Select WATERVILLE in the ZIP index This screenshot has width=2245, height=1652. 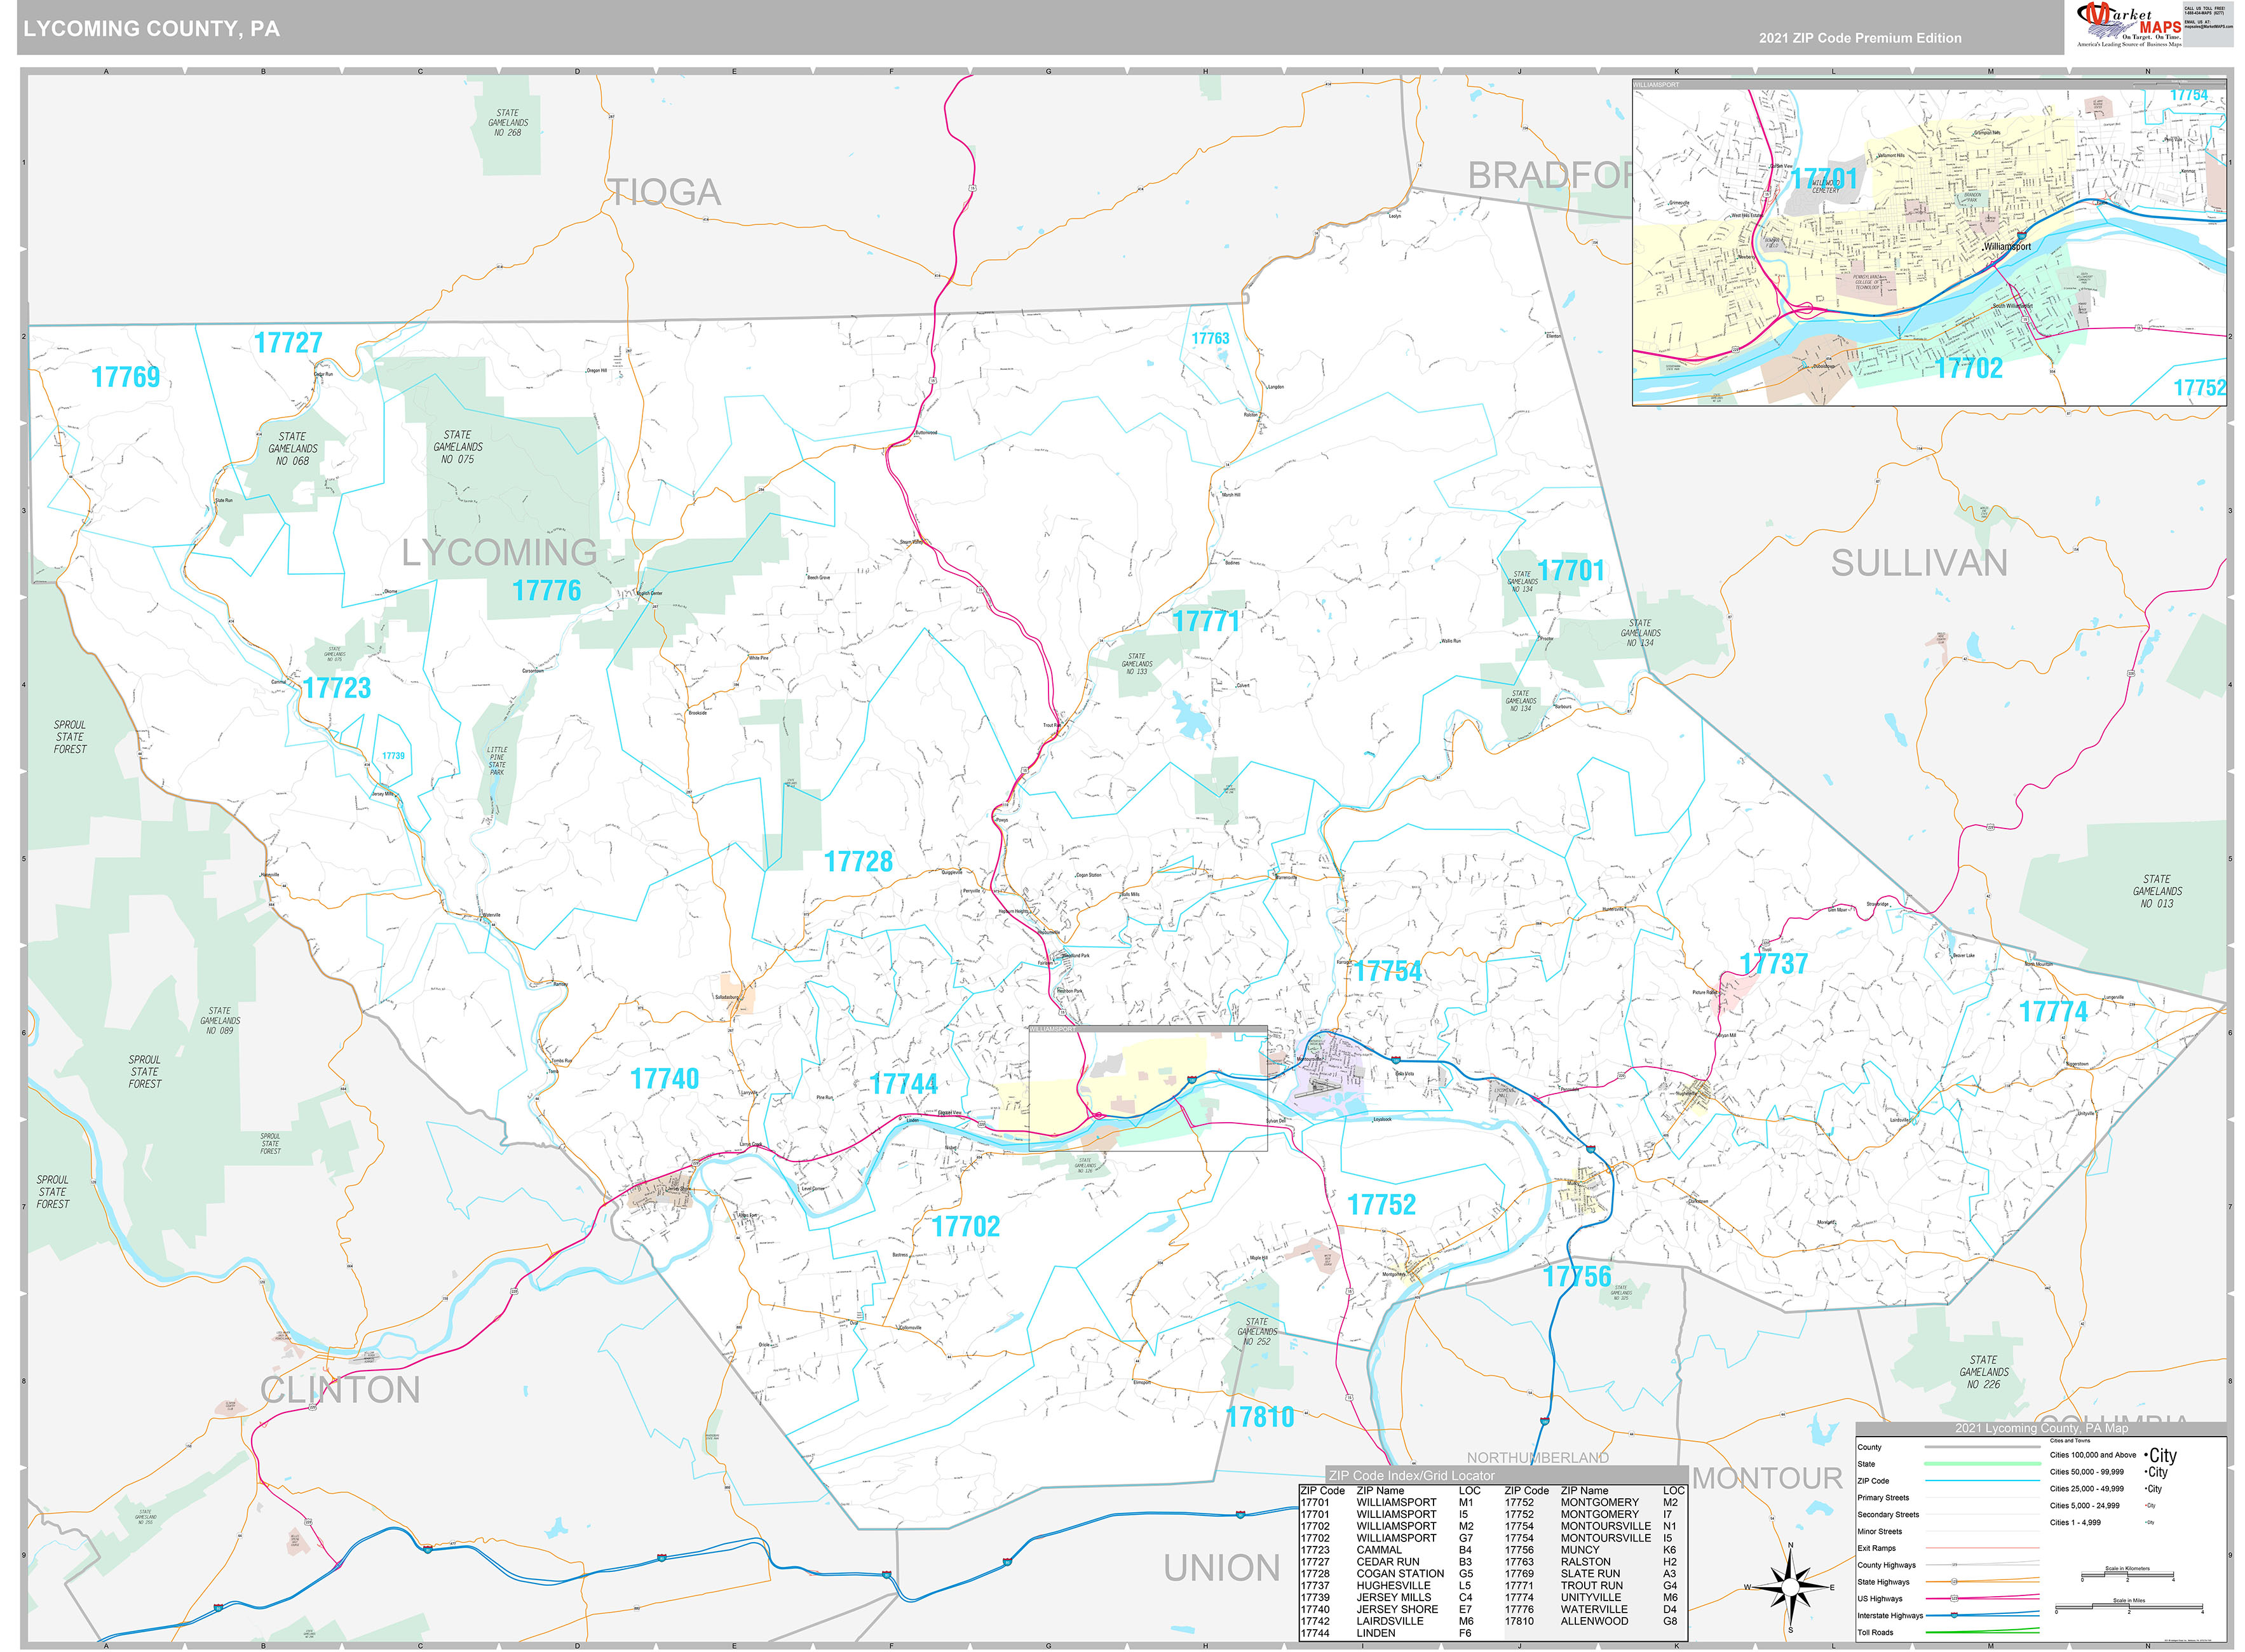[x=1594, y=1610]
